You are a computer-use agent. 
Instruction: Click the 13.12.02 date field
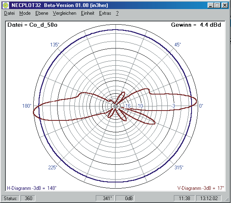(209, 198)
